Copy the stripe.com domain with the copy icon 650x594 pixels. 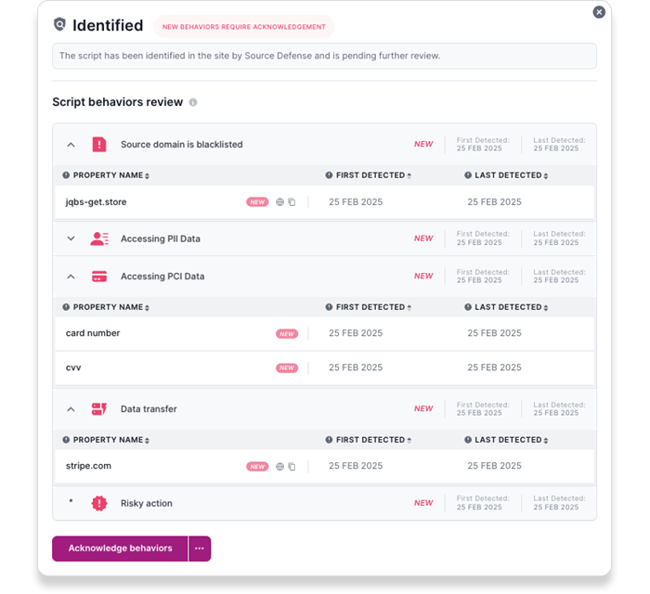click(x=292, y=467)
